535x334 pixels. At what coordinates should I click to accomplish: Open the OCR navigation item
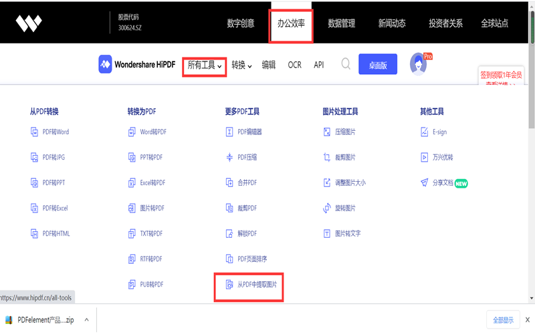click(295, 65)
